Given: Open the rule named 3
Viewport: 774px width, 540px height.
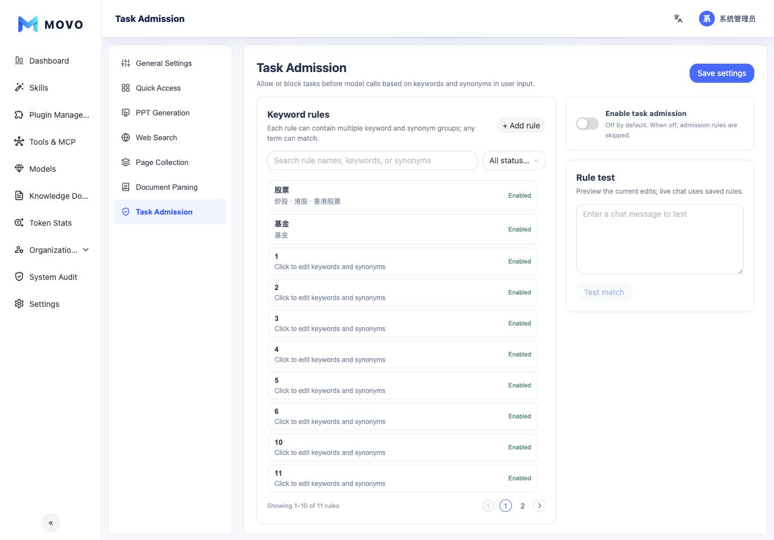Looking at the screenshot, I should [403, 323].
